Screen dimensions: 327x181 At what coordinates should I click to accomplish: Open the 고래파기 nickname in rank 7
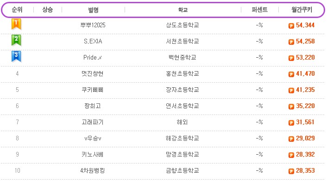point(93,122)
